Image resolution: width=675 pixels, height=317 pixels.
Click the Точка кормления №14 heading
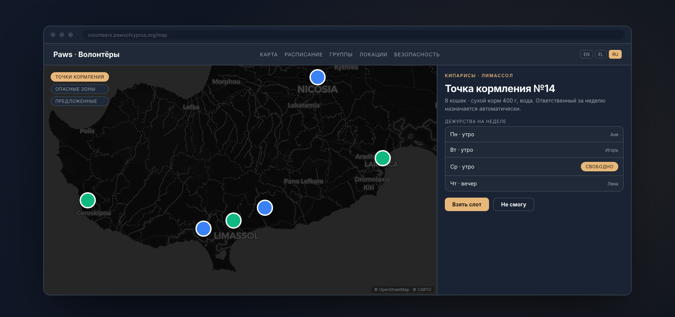tap(500, 88)
